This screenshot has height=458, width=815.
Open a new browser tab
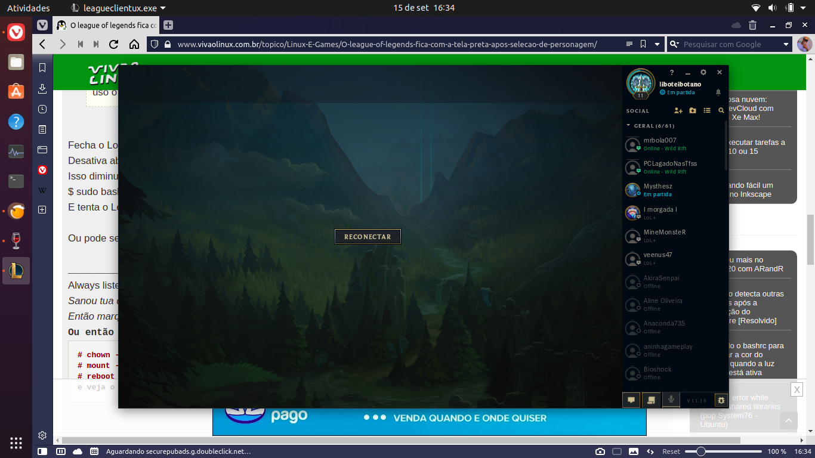click(168, 25)
